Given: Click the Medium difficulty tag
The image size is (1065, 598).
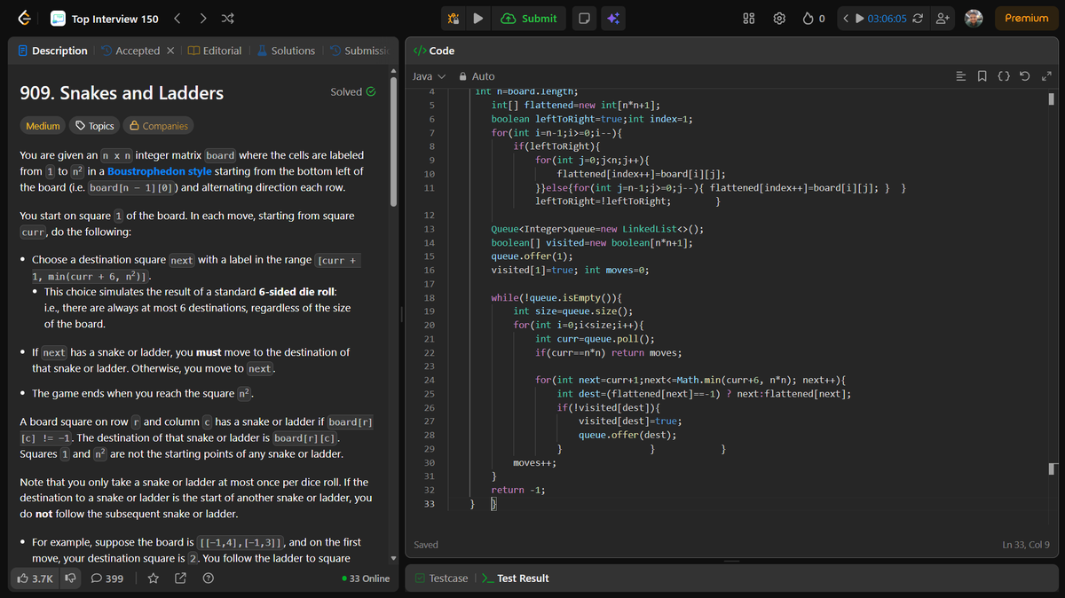Looking at the screenshot, I should tap(43, 126).
